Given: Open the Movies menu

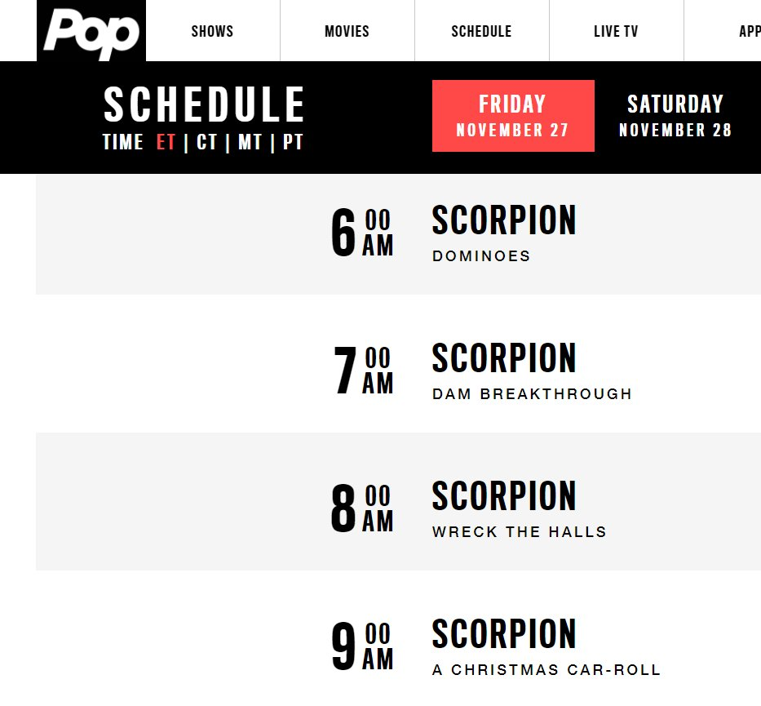Looking at the screenshot, I should click(x=347, y=31).
